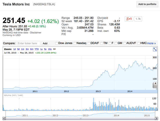Open the more » comparison link

[x=151, y=43]
